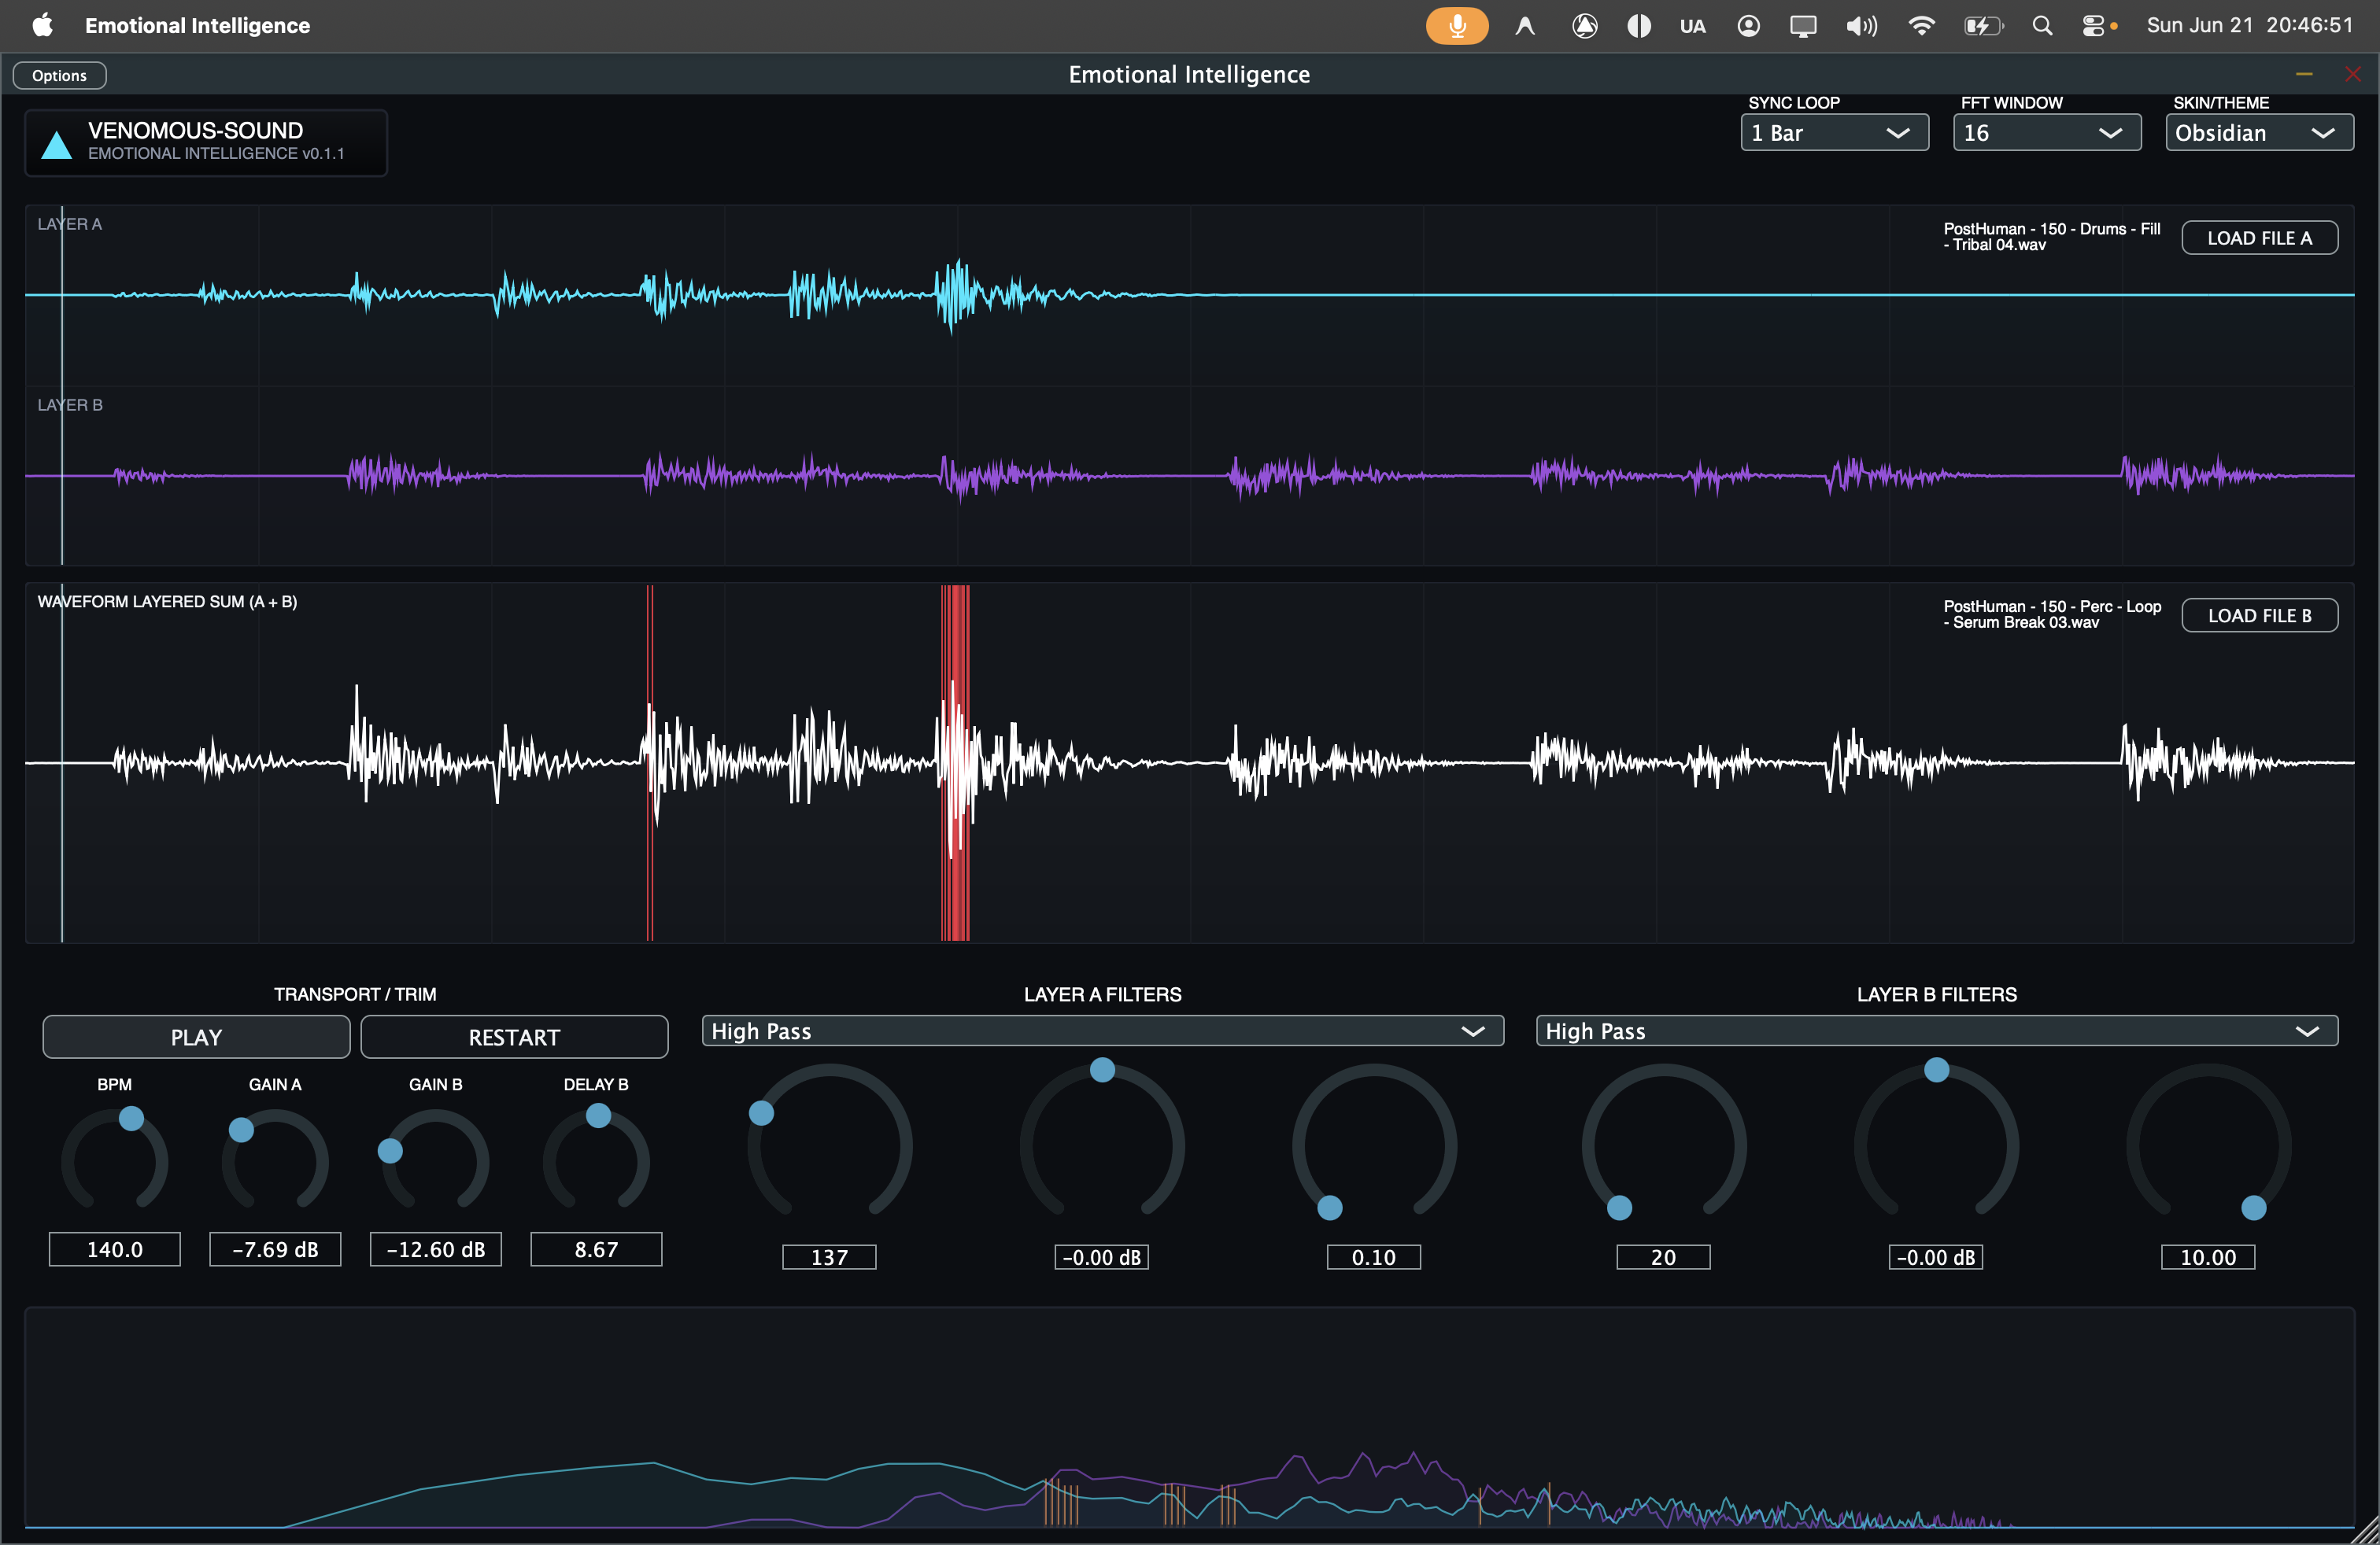Open the Emotional Intelligence app menu

tap(197, 26)
